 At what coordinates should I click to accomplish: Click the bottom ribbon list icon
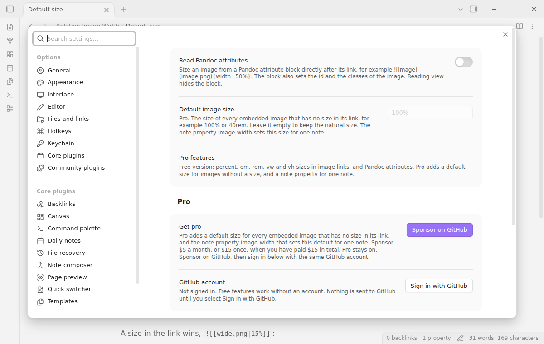10,109
